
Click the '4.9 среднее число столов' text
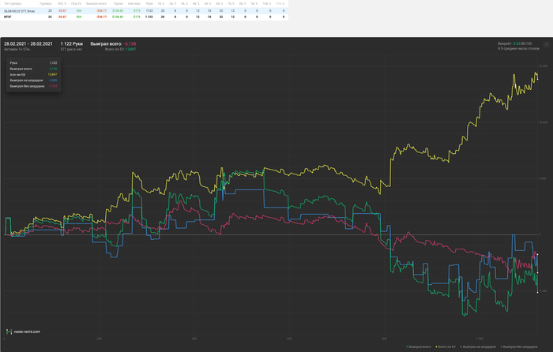[x=518, y=49]
